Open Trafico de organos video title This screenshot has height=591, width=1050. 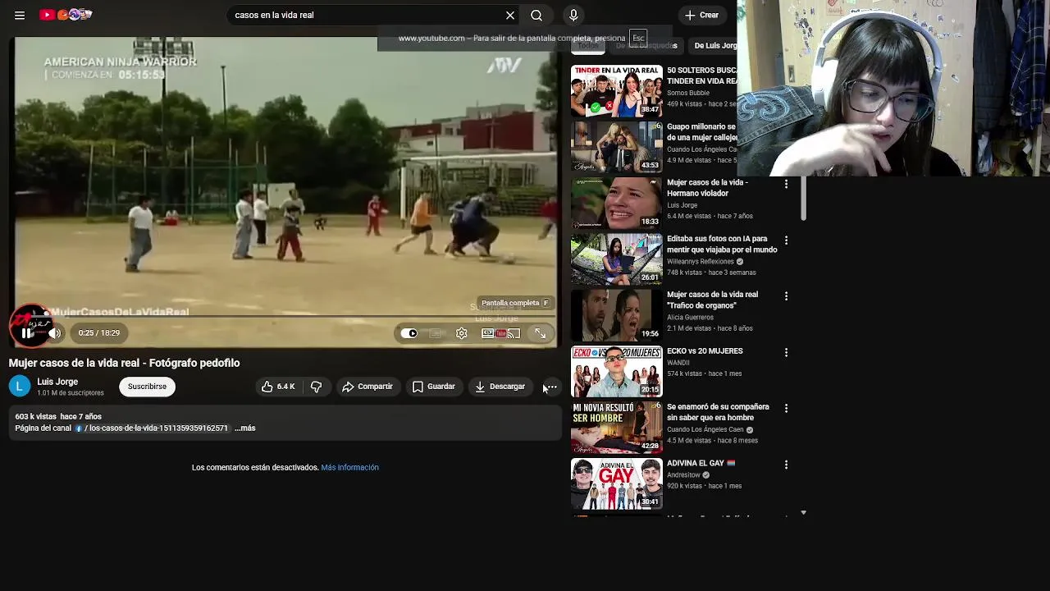[712, 300]
